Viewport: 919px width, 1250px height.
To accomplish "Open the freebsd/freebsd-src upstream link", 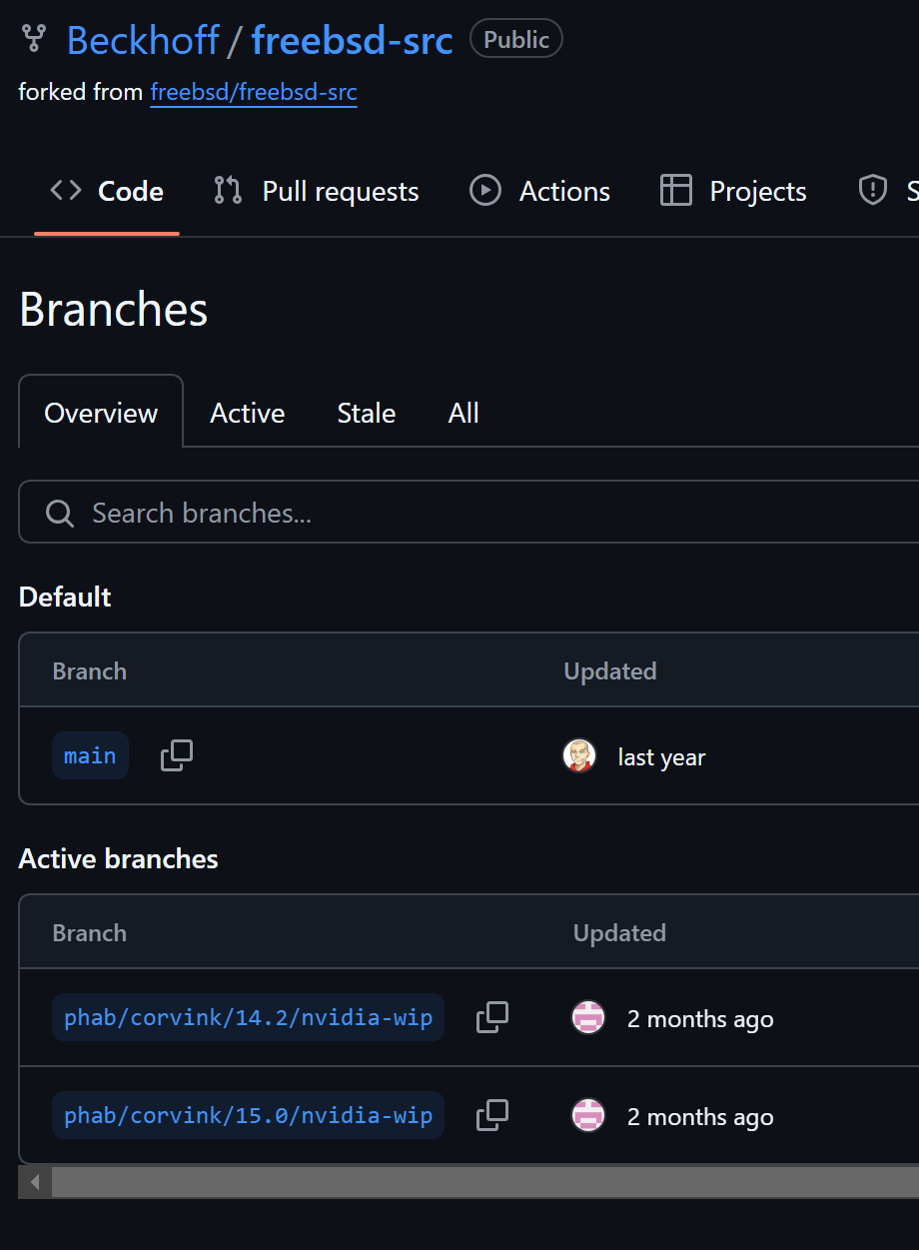I will [254, 93].
